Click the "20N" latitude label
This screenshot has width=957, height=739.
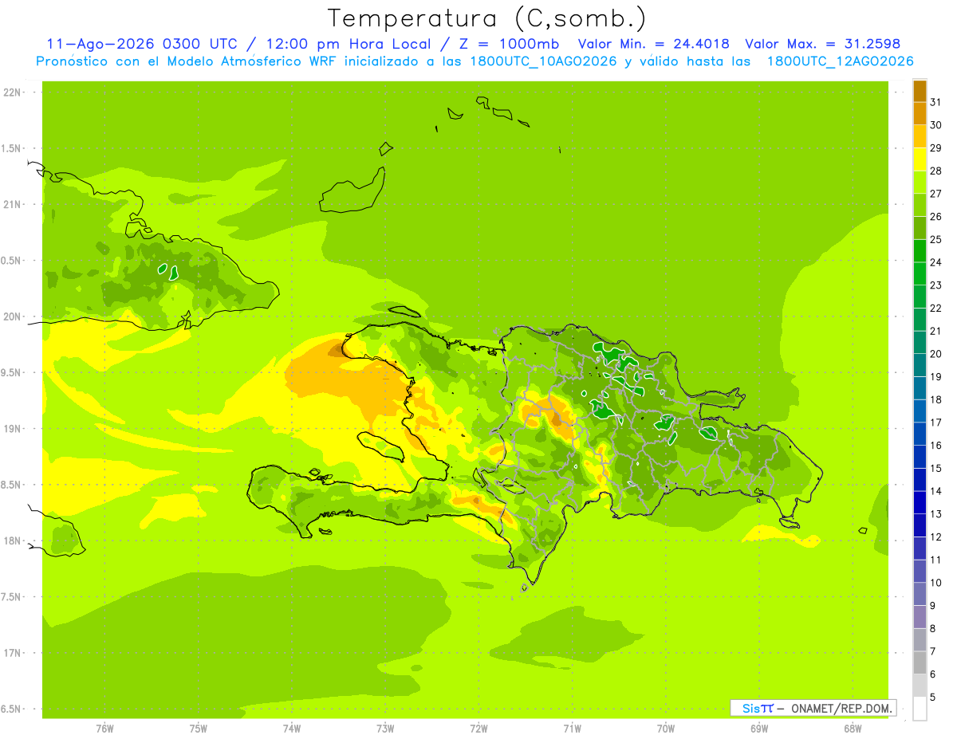12,316
